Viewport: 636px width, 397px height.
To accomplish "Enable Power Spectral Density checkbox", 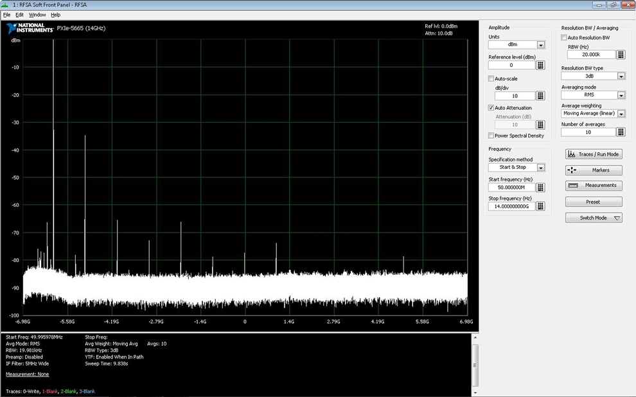I will (x=491, y=136).
